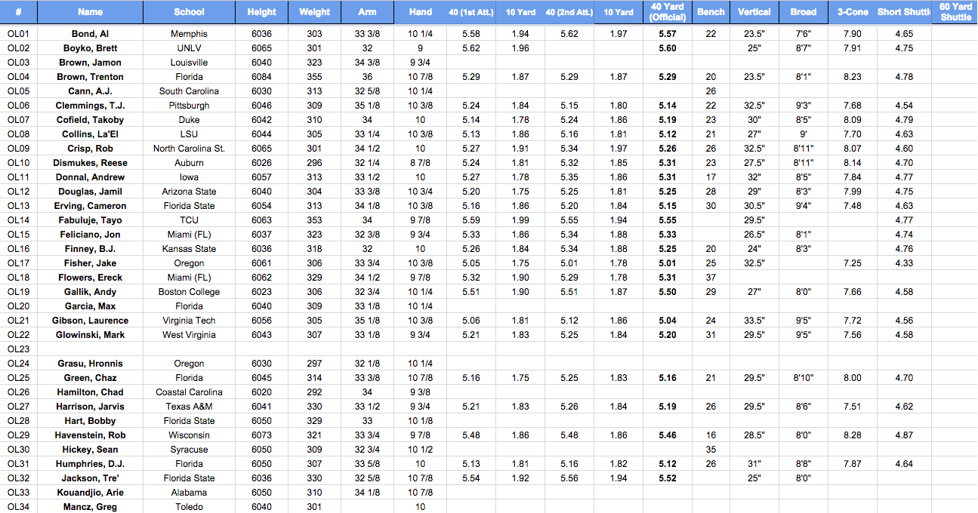Viewport: 978px width, 513px height.
Task: Click the Boston College school cell
Action: [189, 292]
